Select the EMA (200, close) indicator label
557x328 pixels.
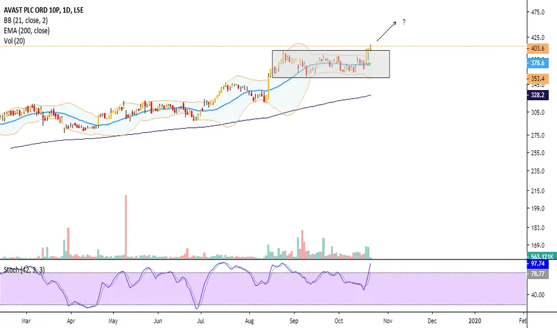pyautogui.click(x=27, y=31)
